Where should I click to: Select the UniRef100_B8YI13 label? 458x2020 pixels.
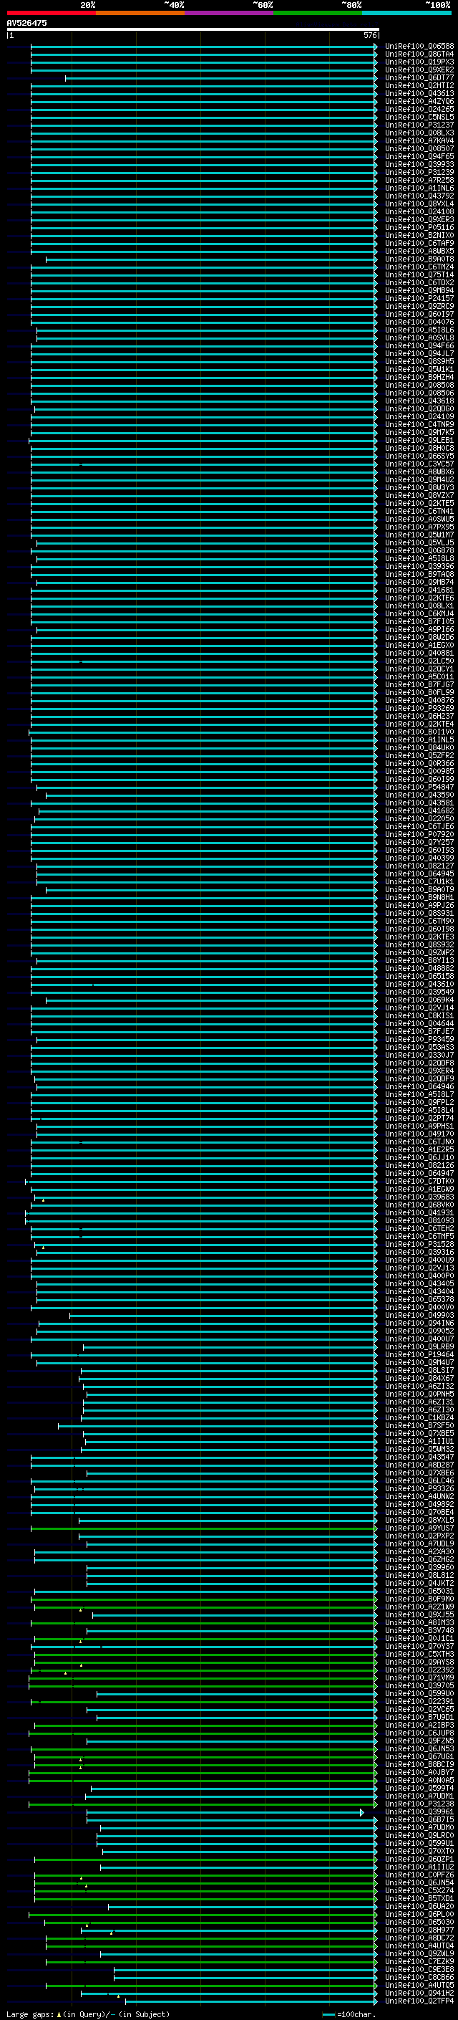(419, 959)
